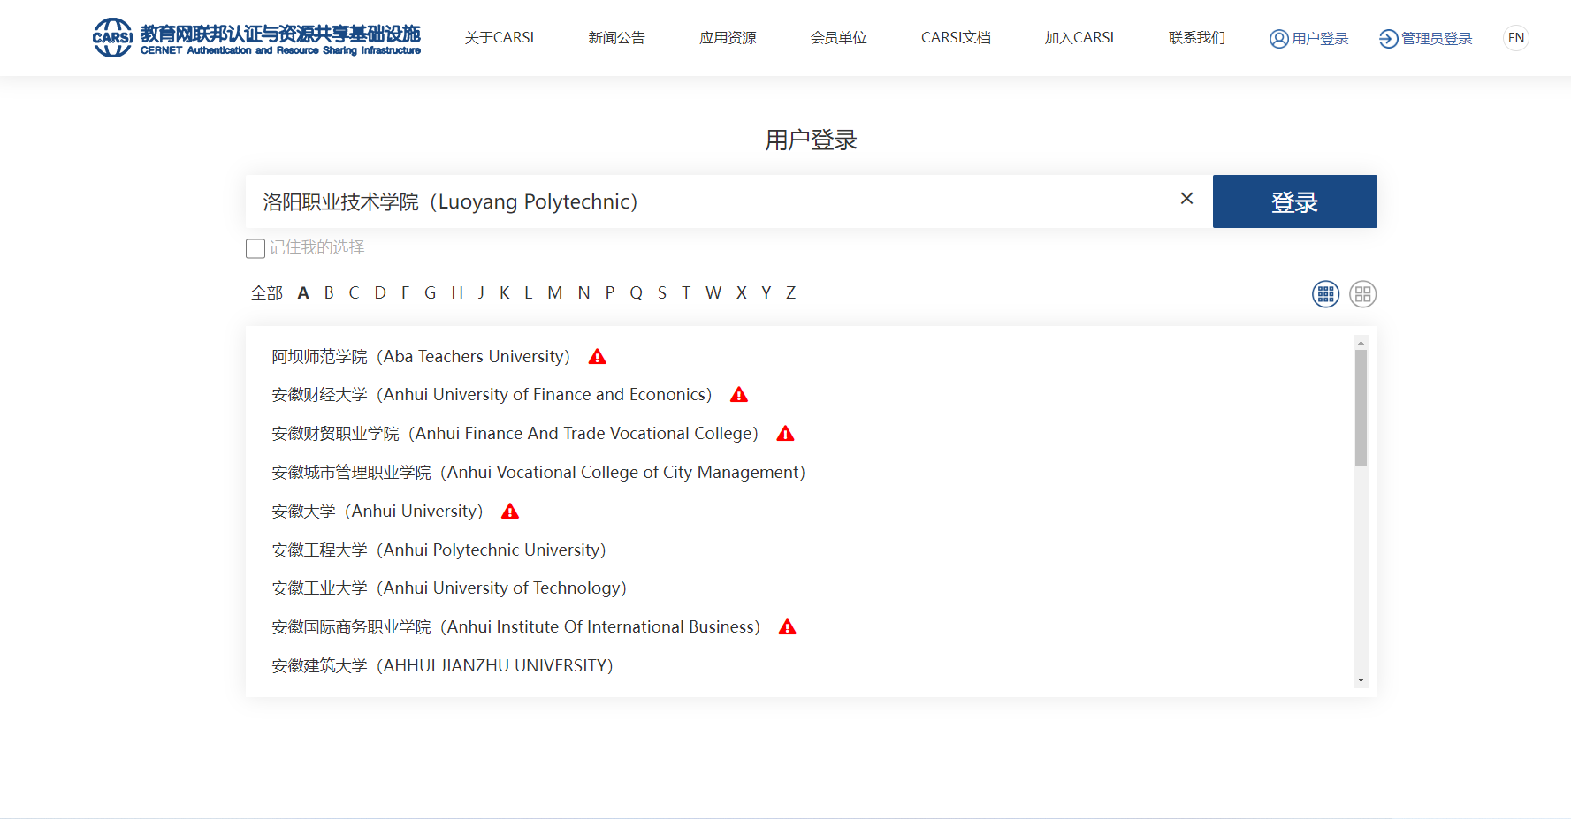Viewport: 1571px width, 819px height.
Task: Open the 管理员登录 link
Action: 1426,39
